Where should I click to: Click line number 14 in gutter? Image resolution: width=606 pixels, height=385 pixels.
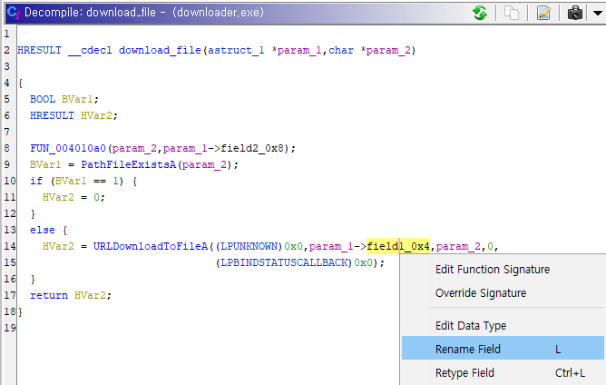(x=10, y=246)
